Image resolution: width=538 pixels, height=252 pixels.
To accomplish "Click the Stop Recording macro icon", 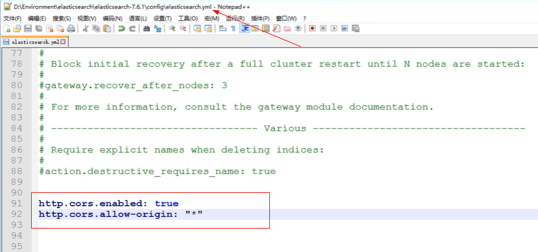I will coord(323,29).
